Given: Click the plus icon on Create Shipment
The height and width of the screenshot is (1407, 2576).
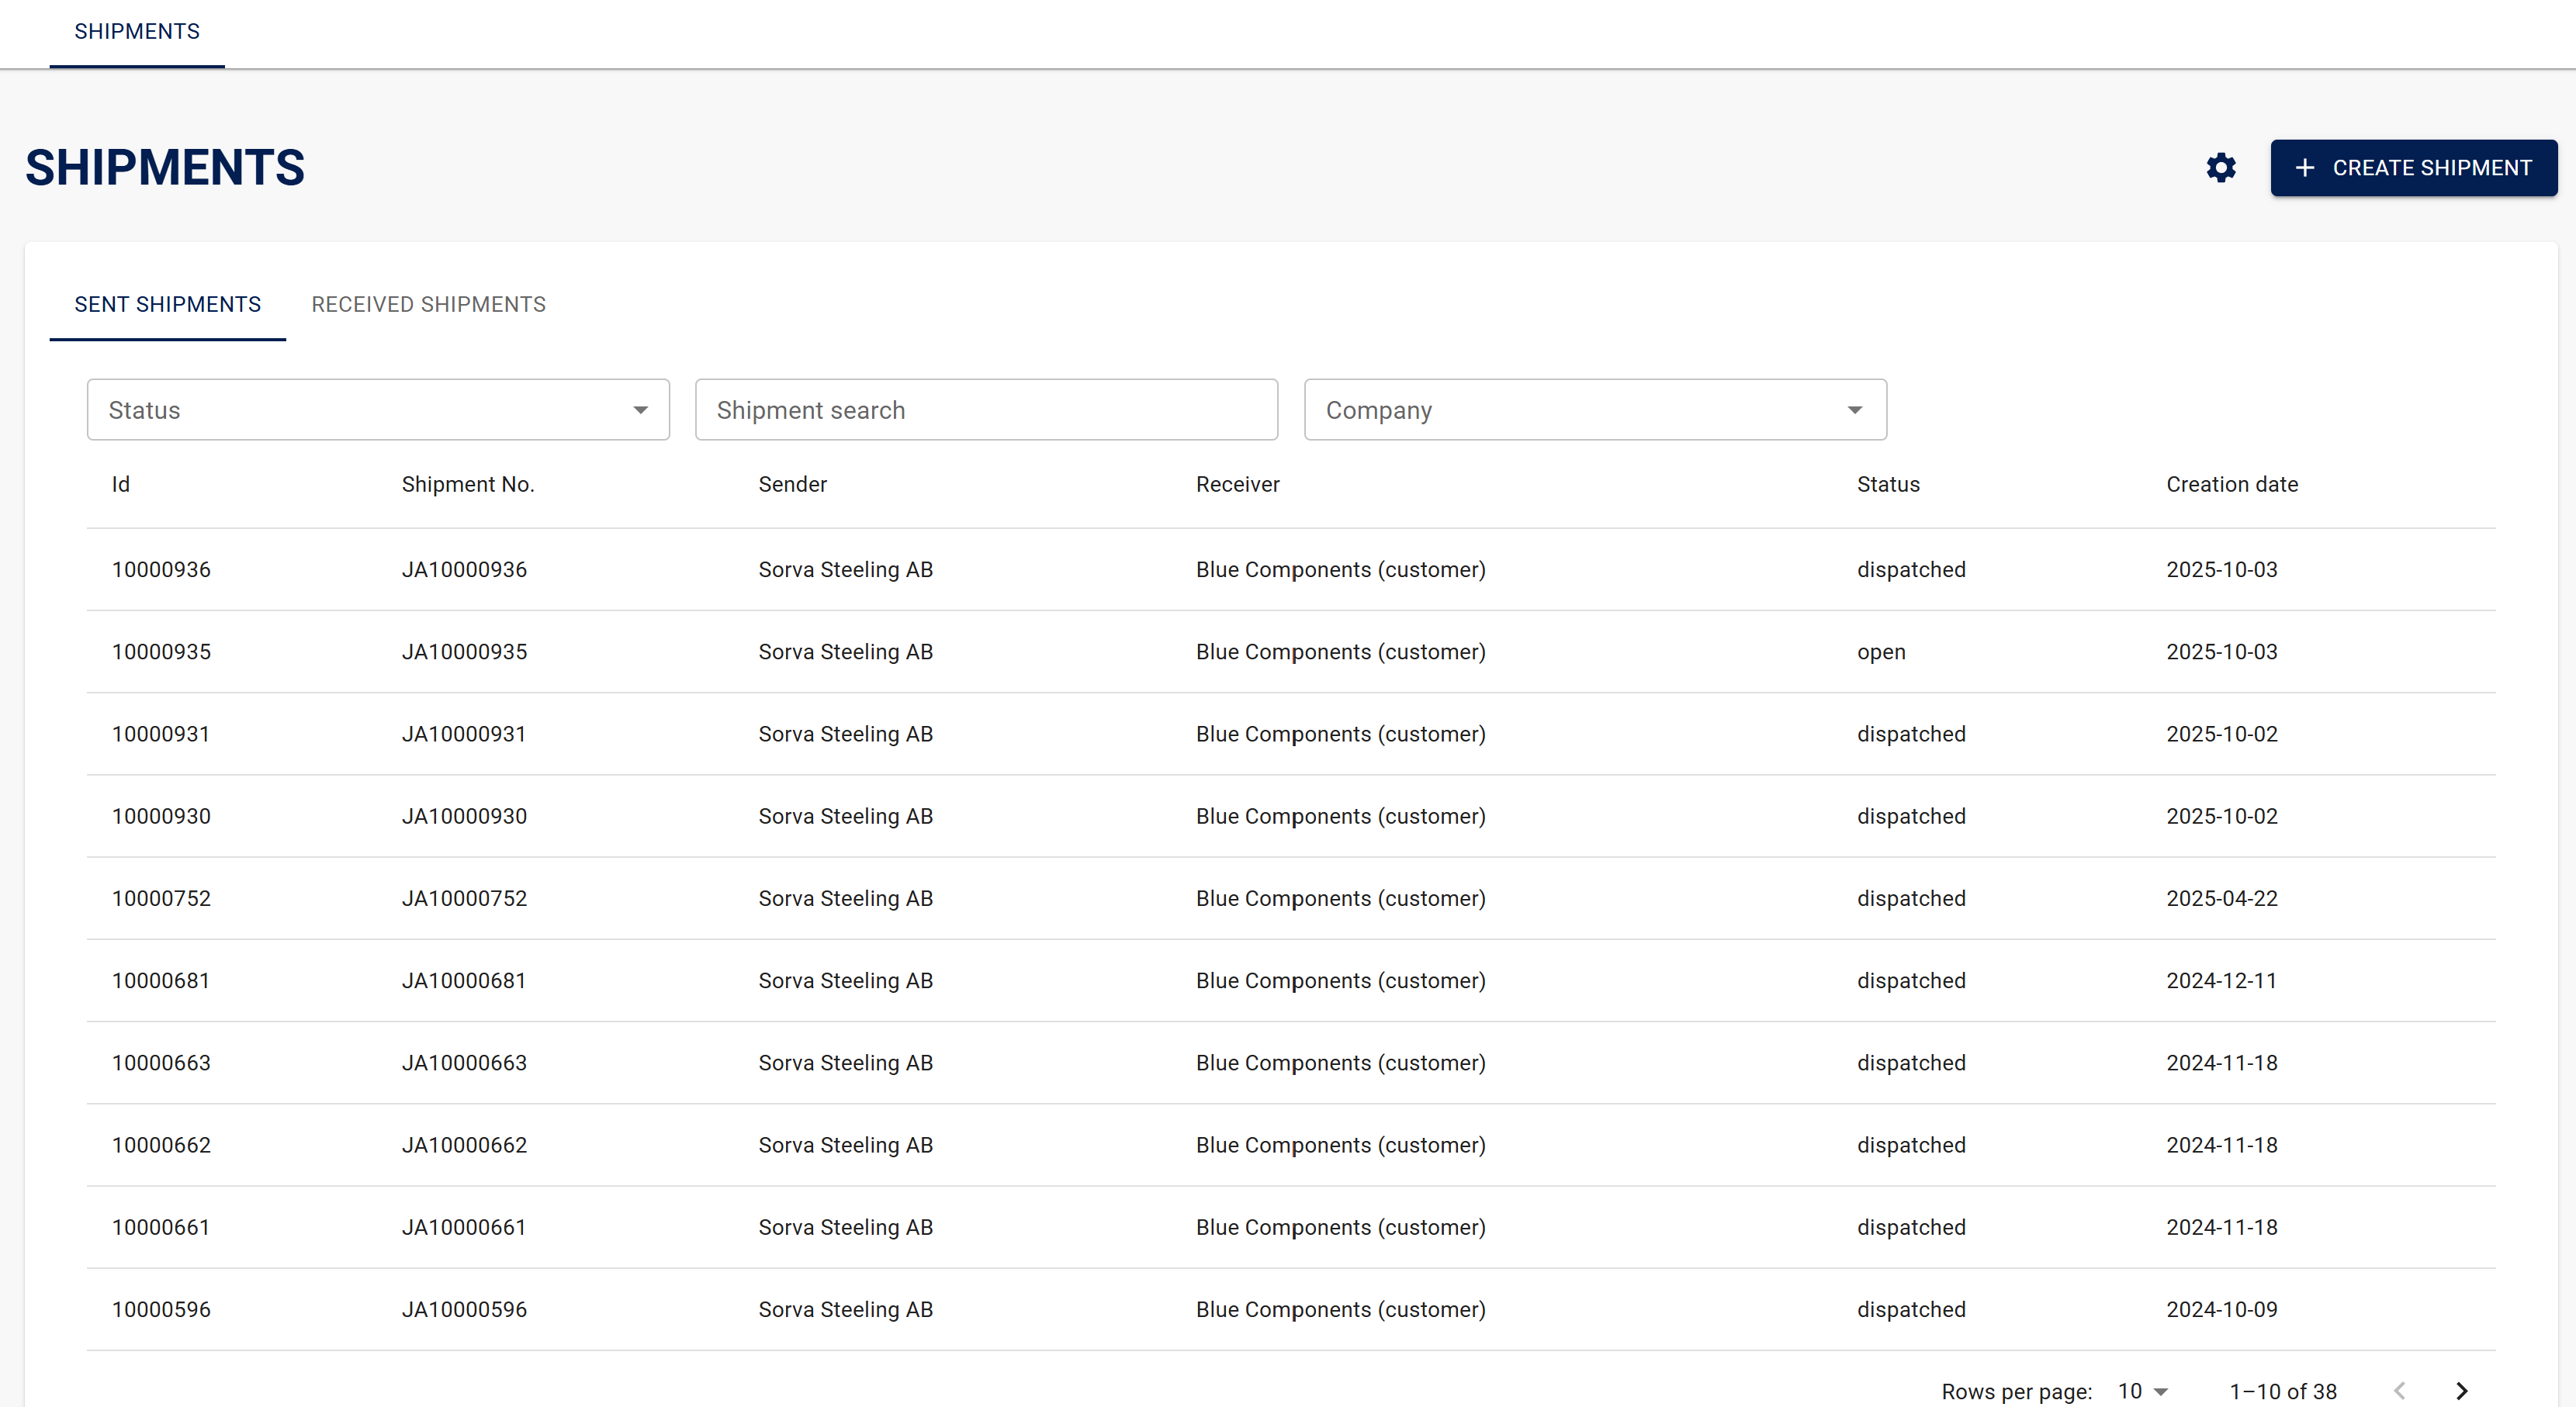Looking at the screenshot, I should click(2305, 168).
